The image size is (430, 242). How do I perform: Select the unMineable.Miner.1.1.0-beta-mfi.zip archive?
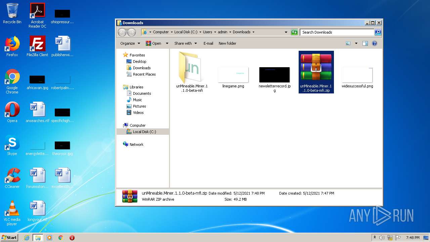click(316, 72)
